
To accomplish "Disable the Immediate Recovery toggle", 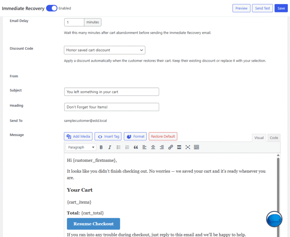I will click(51, 8).
